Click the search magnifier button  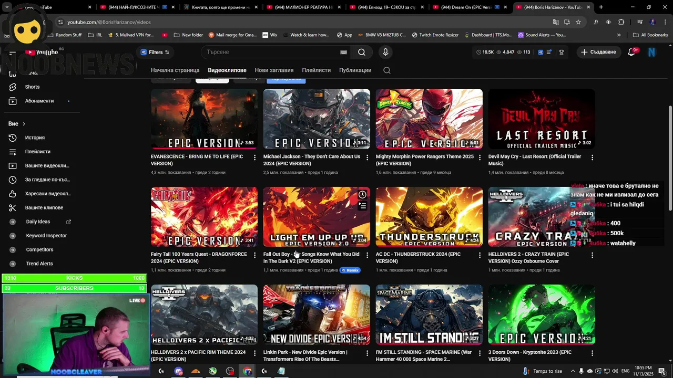coord(362,52)
